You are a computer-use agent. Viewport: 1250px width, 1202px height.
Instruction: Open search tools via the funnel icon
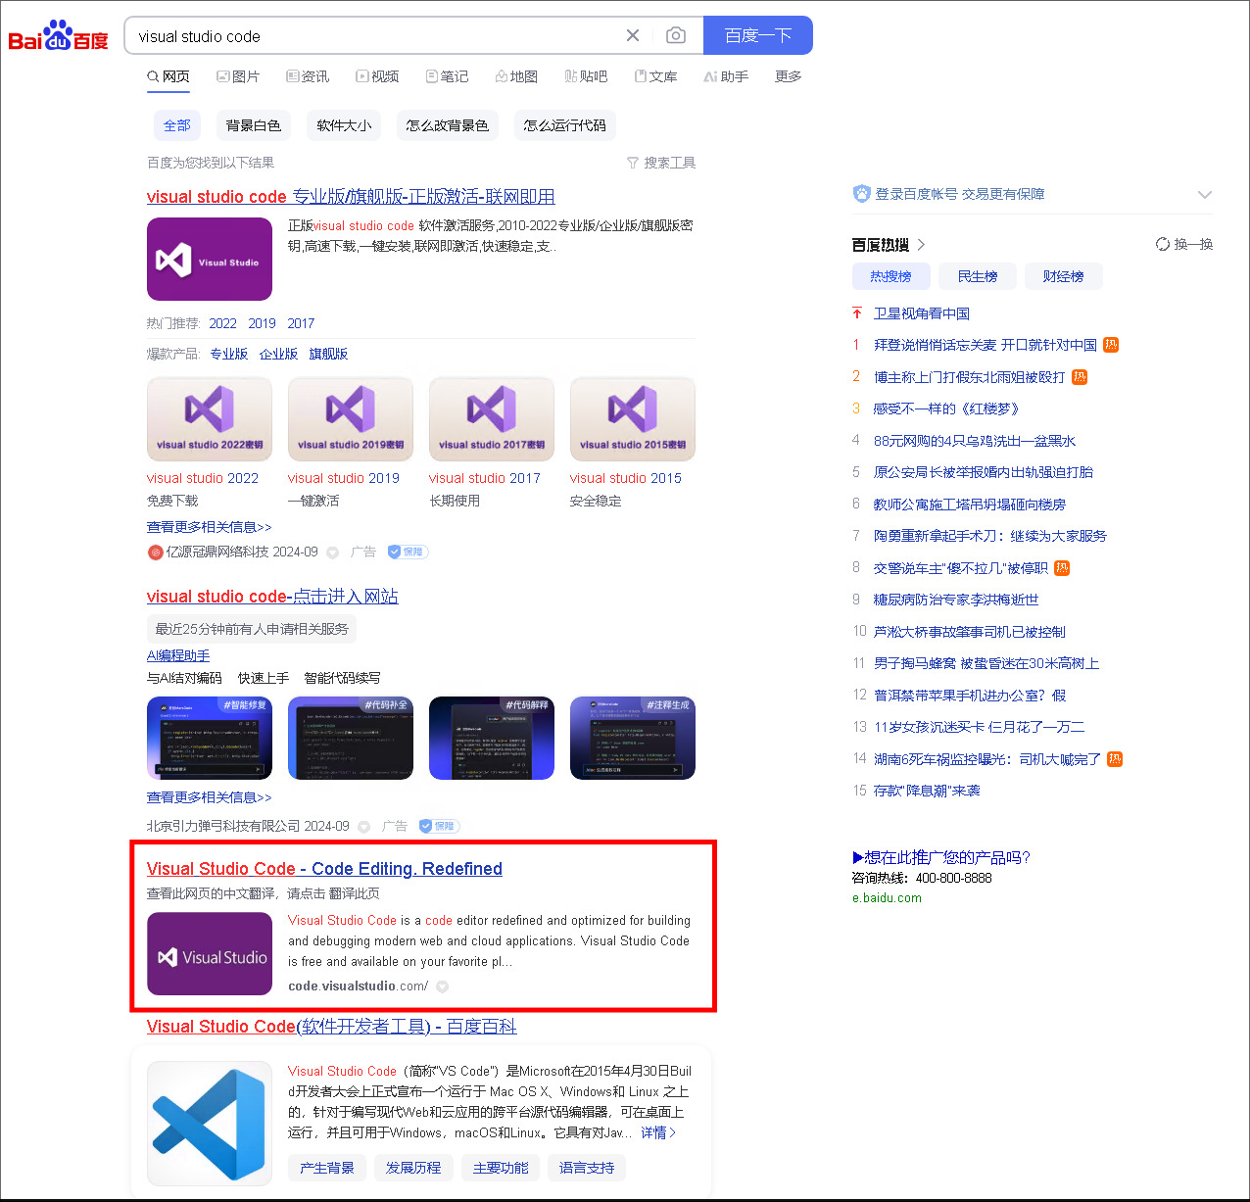pos(633,163)
